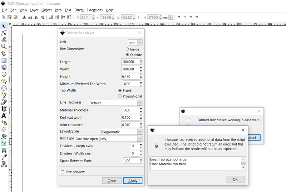Select the Ellipse circle tool
286x192 pixels.
[x=4, y=74]
